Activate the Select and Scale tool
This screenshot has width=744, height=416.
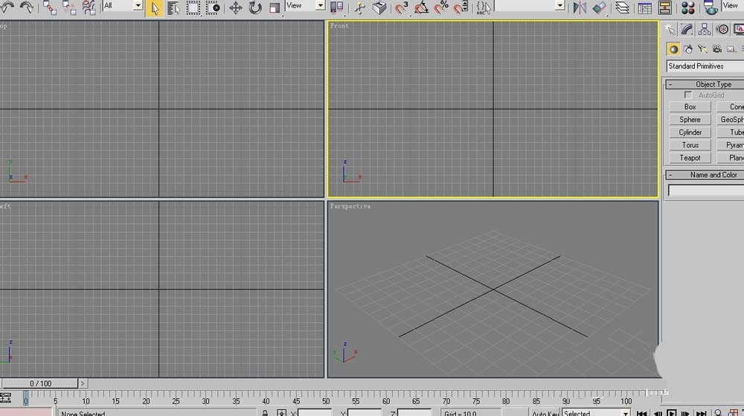pyautogui.click(x=275, y=8)
